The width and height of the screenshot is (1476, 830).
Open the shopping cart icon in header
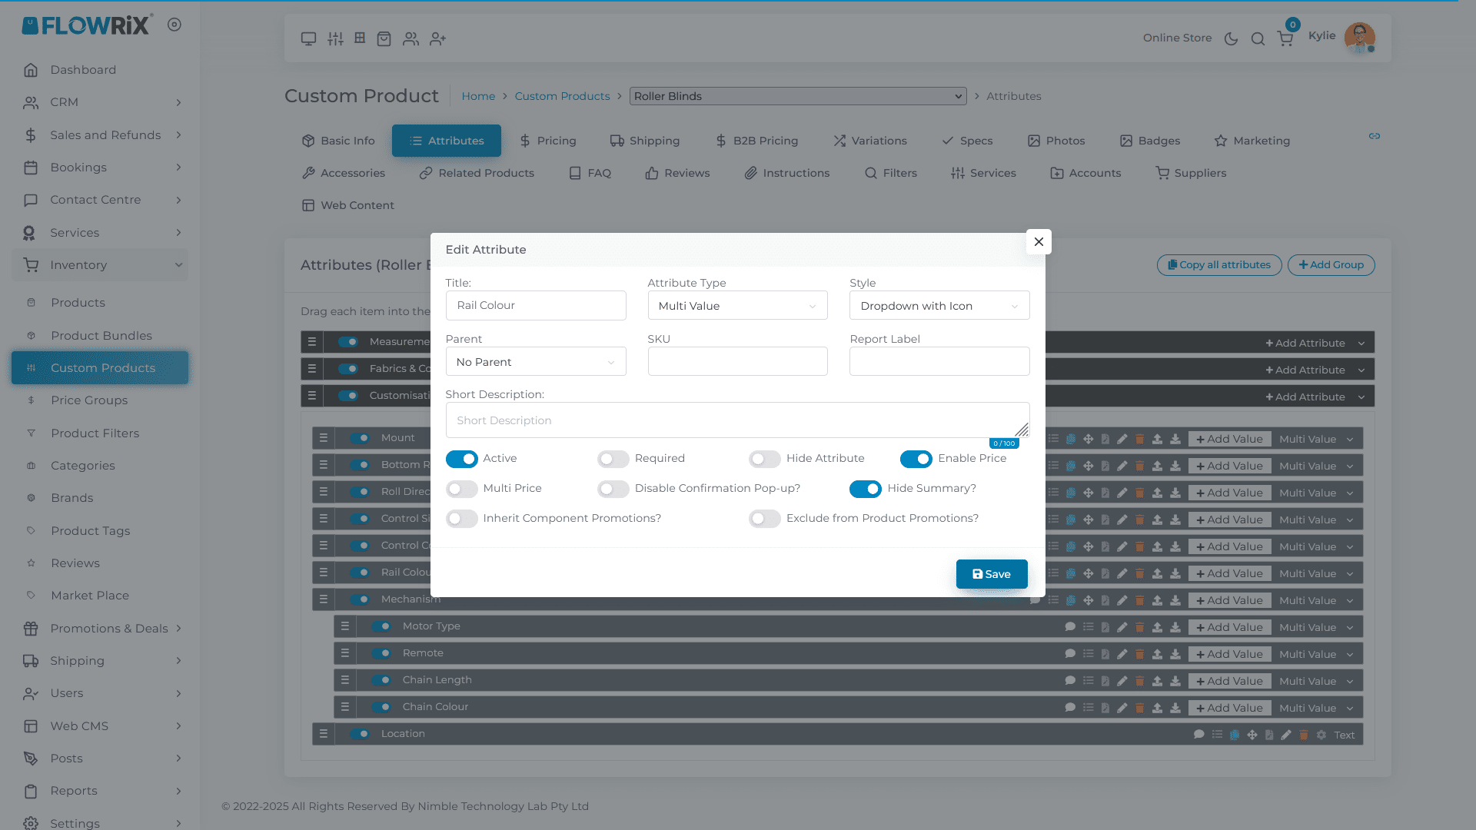(x=1285, y=38)
